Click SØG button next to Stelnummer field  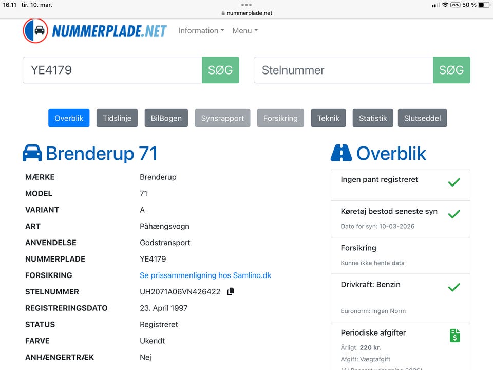click(451, 70)
